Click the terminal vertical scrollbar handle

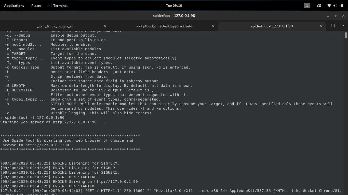point(346,35)
